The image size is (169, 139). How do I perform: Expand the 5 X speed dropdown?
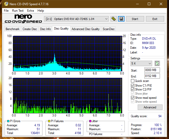click(x=141, y=63)
